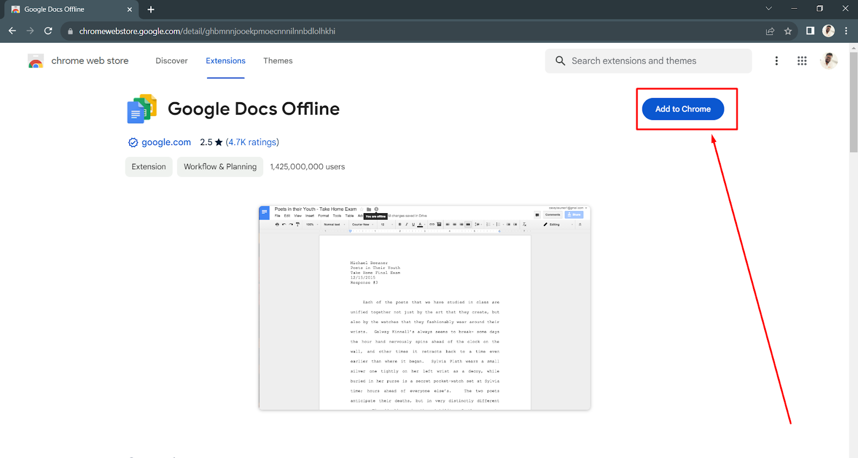The width and height of the screenshot is (858, 458).
Task: Click the browser forward arrow
Action: pyautogui.click(x=30, y=31)
